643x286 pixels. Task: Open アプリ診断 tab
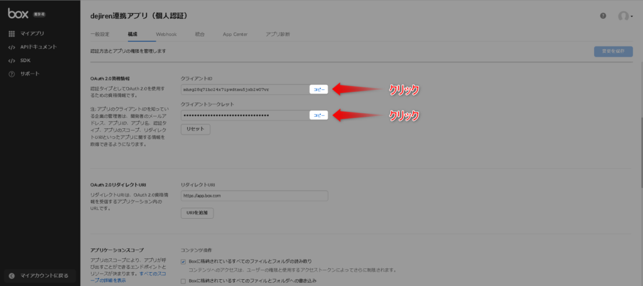coord(278,35)
